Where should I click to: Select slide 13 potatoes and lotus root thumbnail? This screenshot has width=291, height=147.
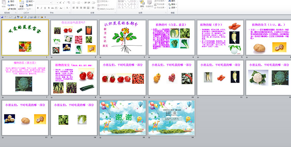[x=25, y=118]
